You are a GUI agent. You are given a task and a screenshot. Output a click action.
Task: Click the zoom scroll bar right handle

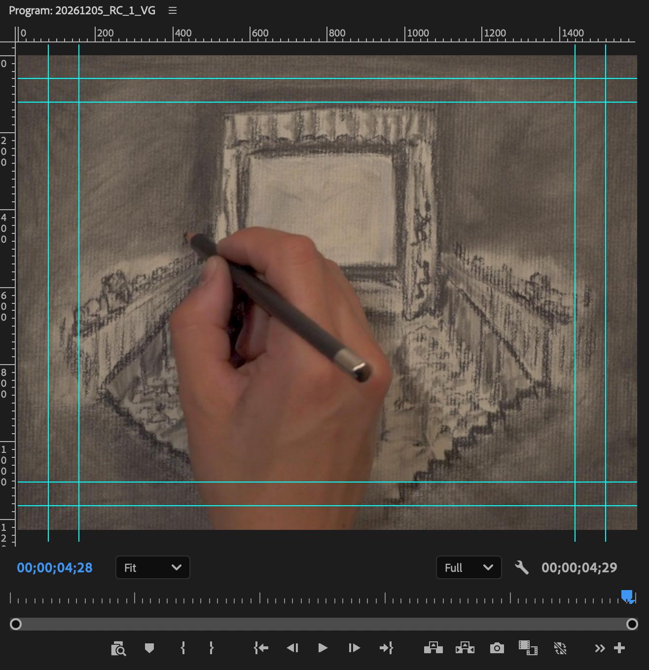pos(632,624)
